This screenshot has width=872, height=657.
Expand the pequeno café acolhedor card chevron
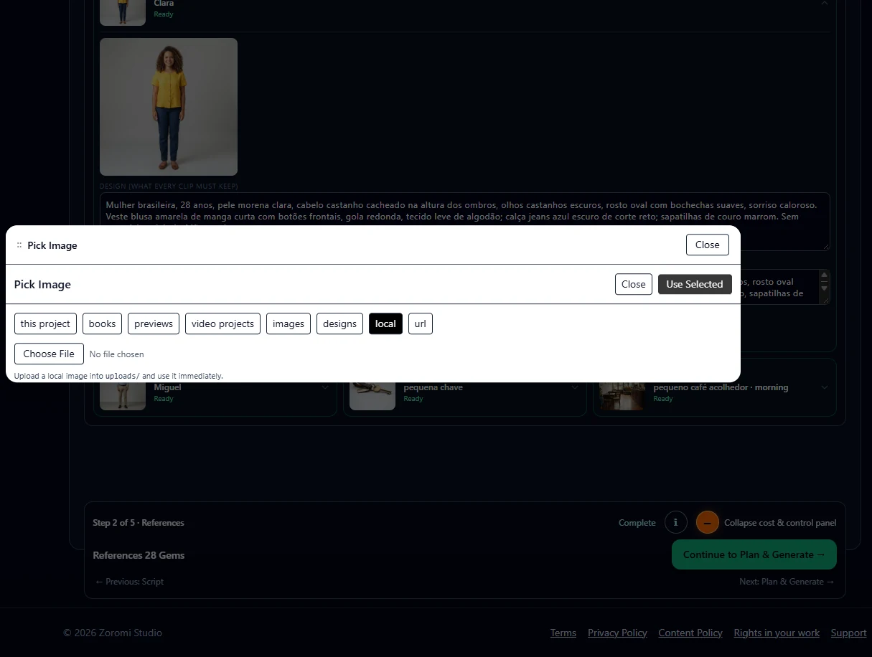click(x=825, y=387)
